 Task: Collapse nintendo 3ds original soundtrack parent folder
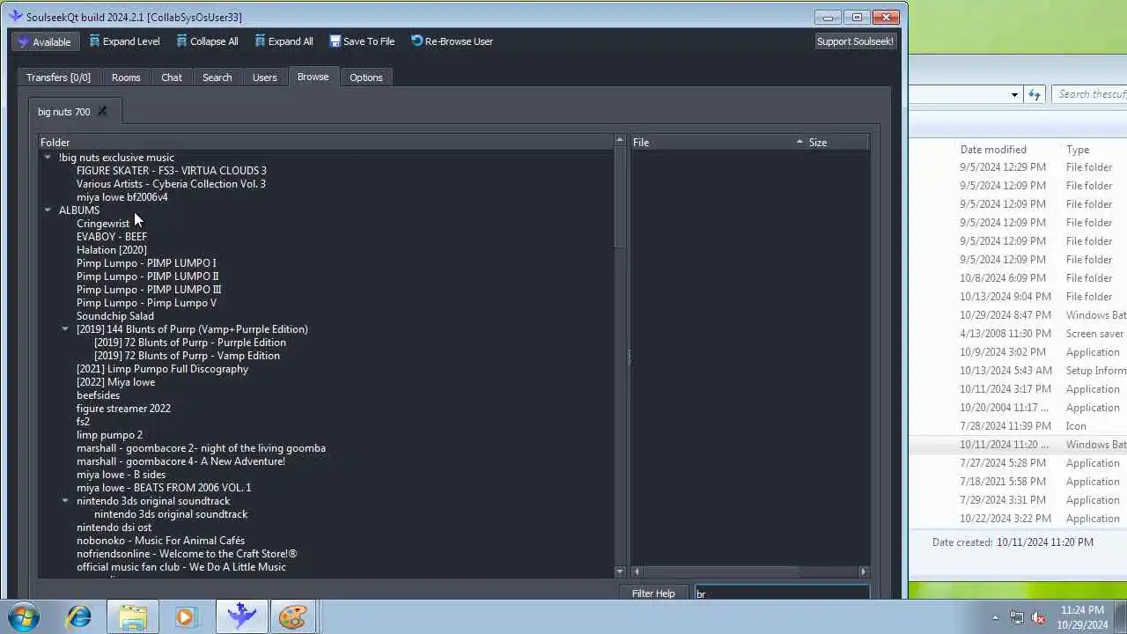click(x=65, y=501)
